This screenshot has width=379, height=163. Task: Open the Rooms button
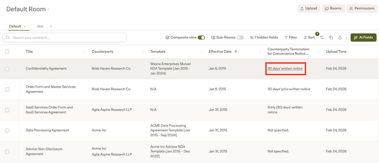click(x=333, y=8)
